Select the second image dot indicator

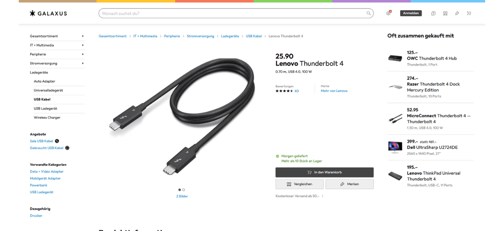(184, 190)
